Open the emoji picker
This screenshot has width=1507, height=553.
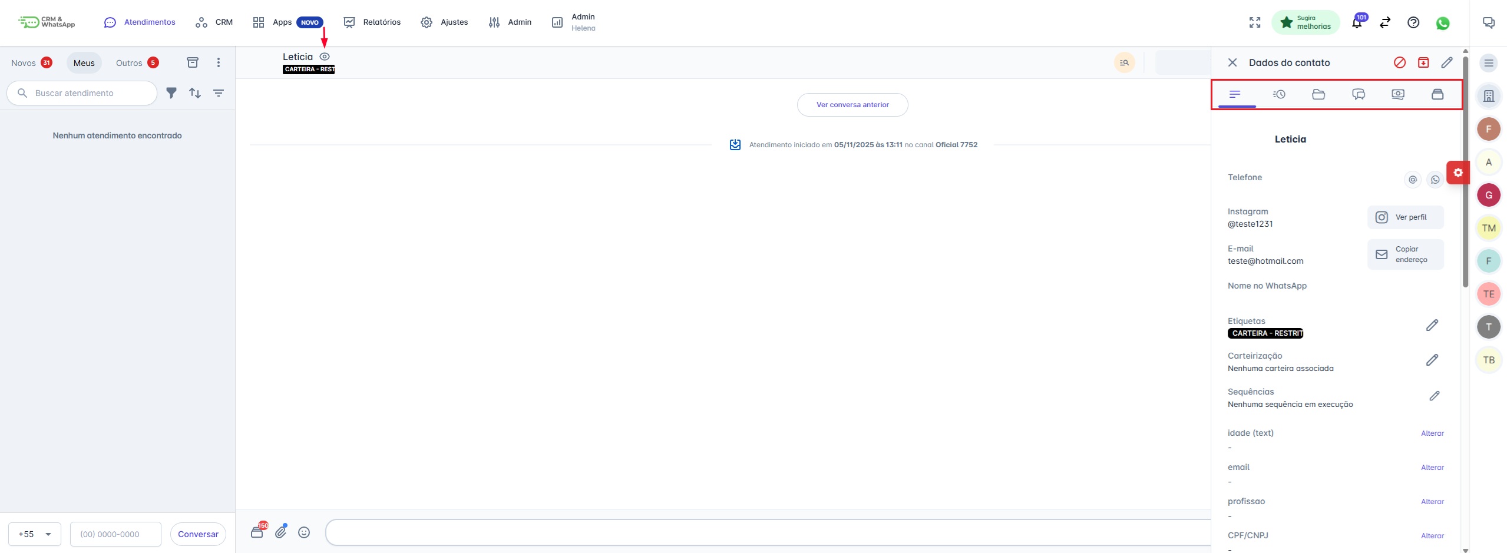click(304, 532)
